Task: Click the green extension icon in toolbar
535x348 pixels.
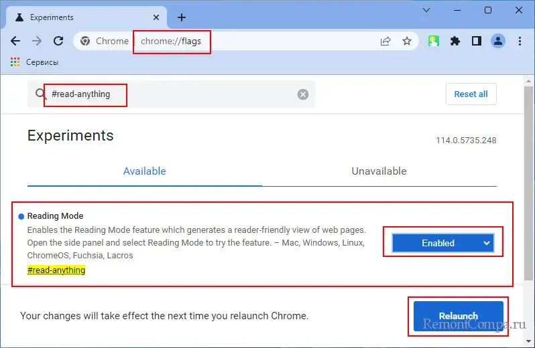Action: pyautogui.click(x=434, y=41)
